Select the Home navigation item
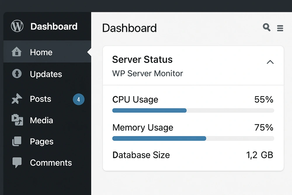Image resolution: width=292 pixels, height=195 pixels. tap(41, 52)
